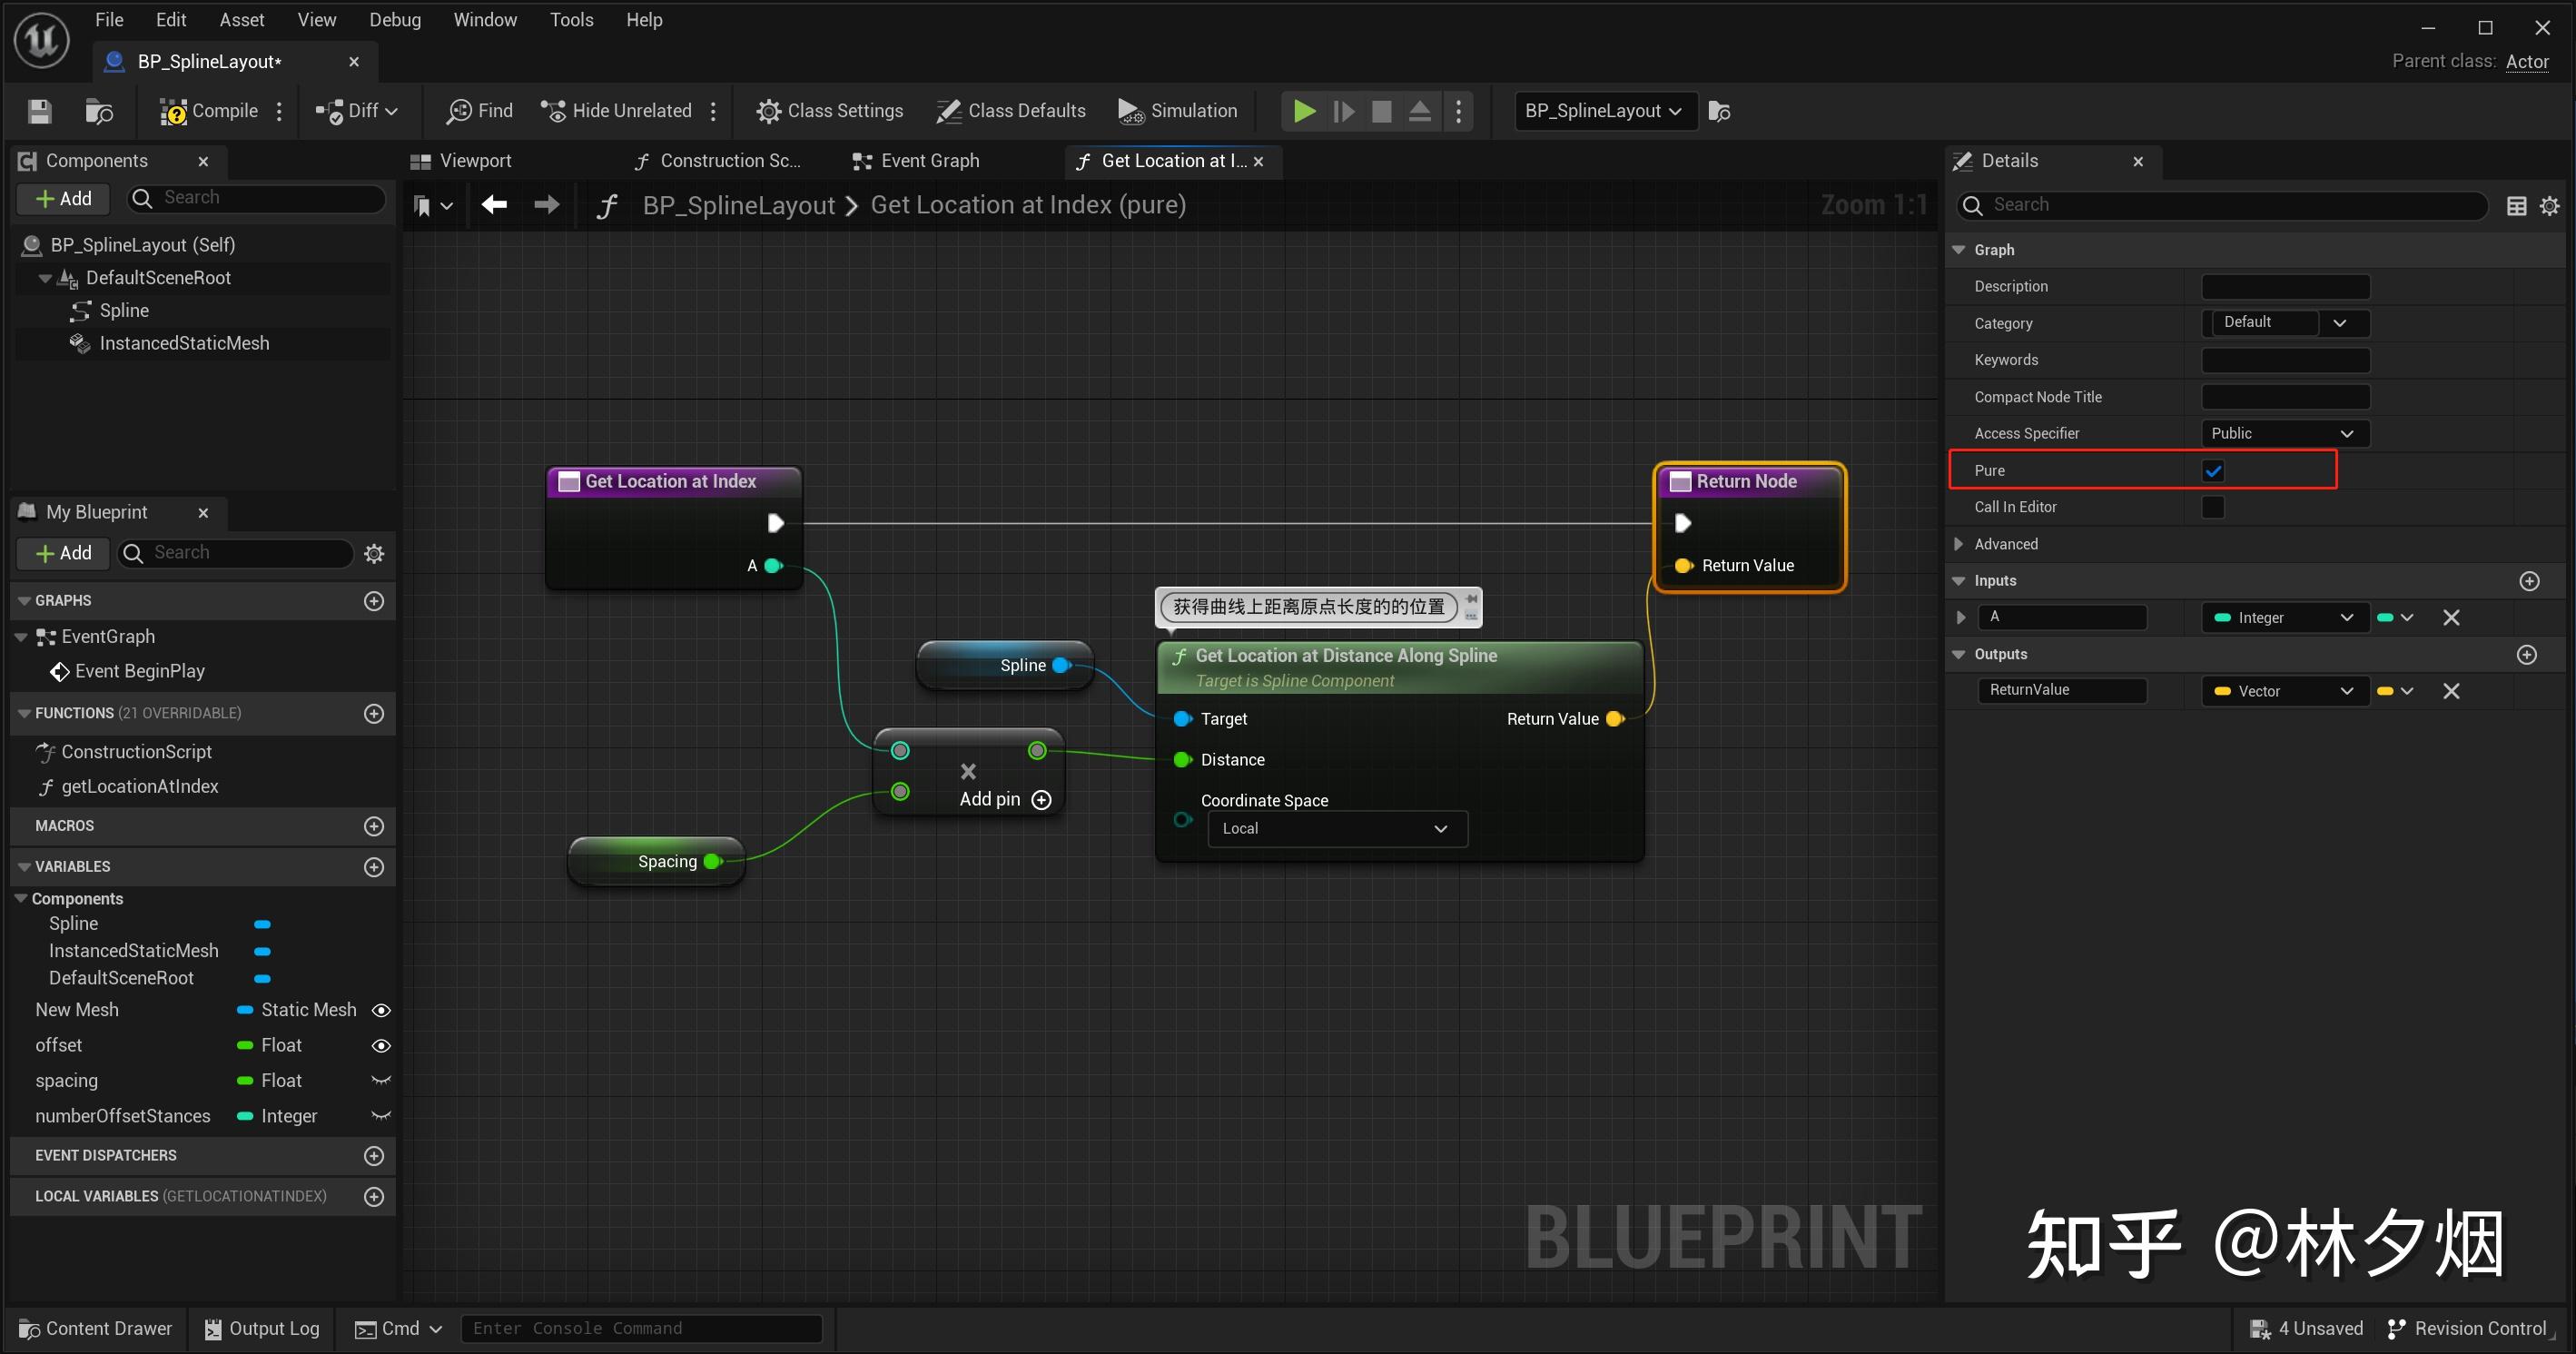Click the Browse to asset icon
The width and height of the screenshot is (2576, 1354).
pyautogui.click(x=99, y=111)
